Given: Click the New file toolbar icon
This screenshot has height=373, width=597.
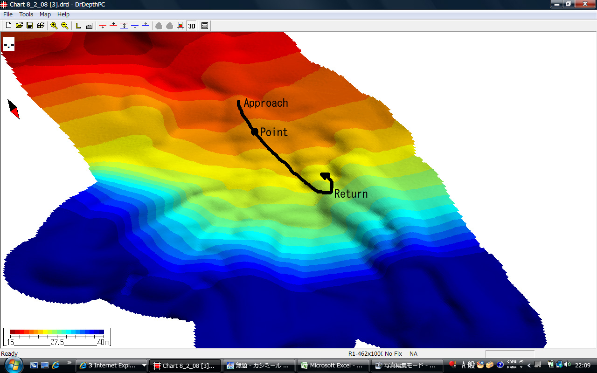Looking at the screenshot, I should (x=8, y=26).
